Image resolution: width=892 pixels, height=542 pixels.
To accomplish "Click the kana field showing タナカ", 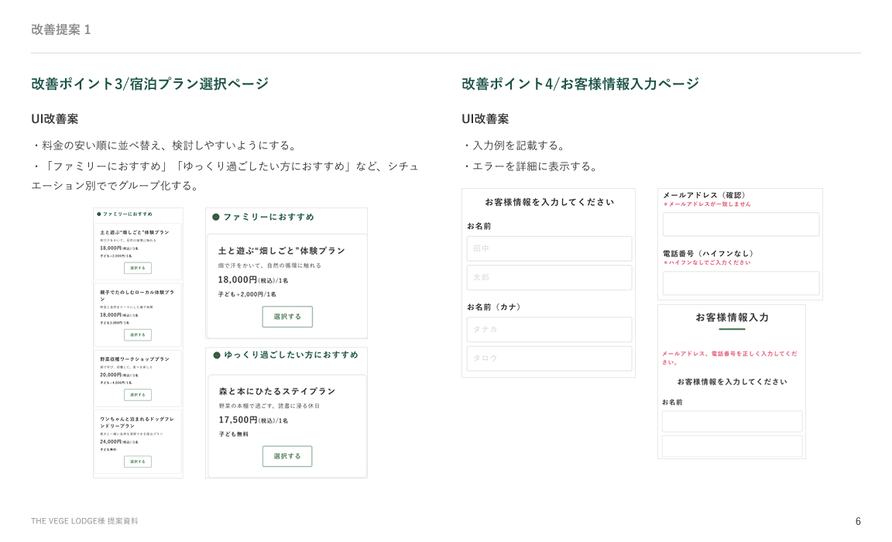I will 549,329.
